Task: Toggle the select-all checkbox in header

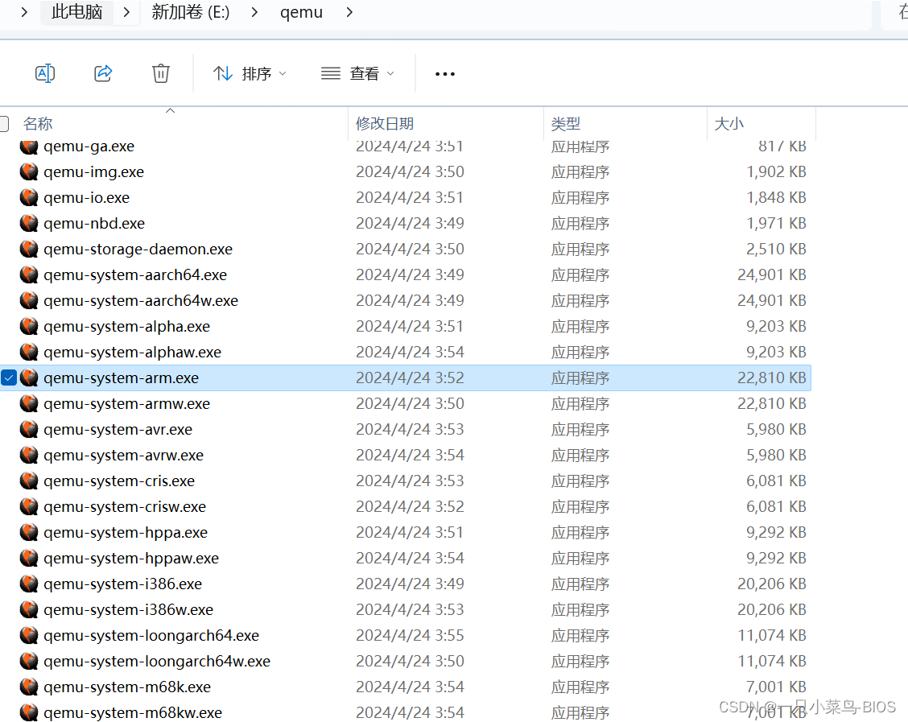Action: [x=3, y=123]
